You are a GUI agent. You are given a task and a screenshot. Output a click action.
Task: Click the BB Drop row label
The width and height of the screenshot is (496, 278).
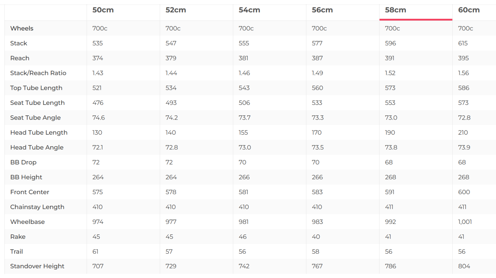[x=23, y=162]
